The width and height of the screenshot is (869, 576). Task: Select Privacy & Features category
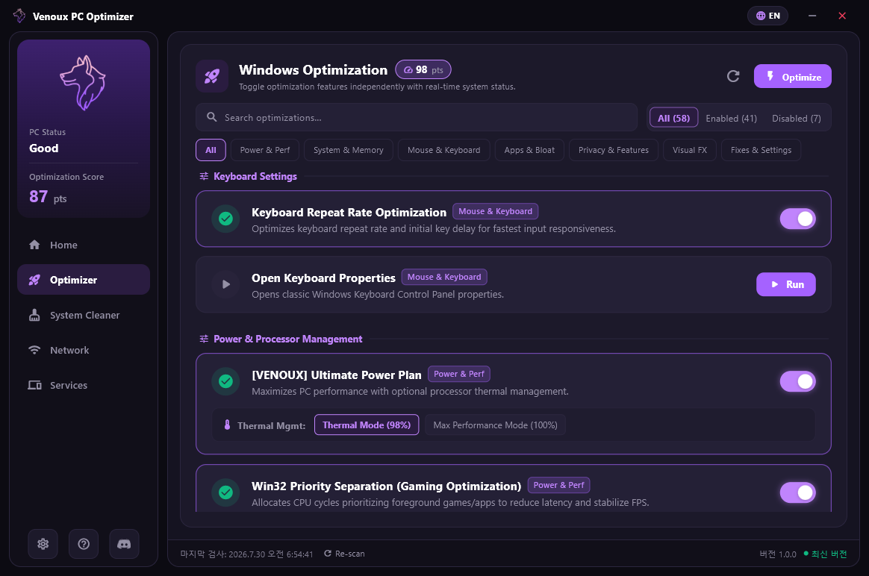614,150
